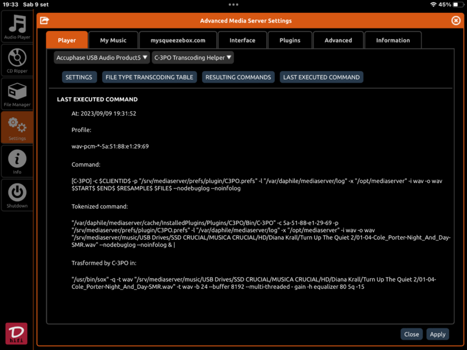Click the export arrow icon in the title bar

tap(45, 20)
